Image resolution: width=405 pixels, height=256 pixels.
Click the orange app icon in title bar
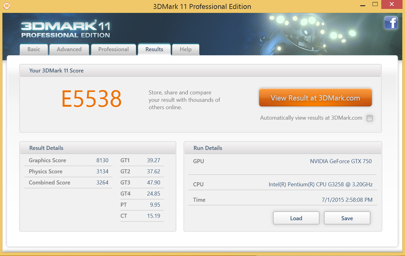[x=6, y=6]
